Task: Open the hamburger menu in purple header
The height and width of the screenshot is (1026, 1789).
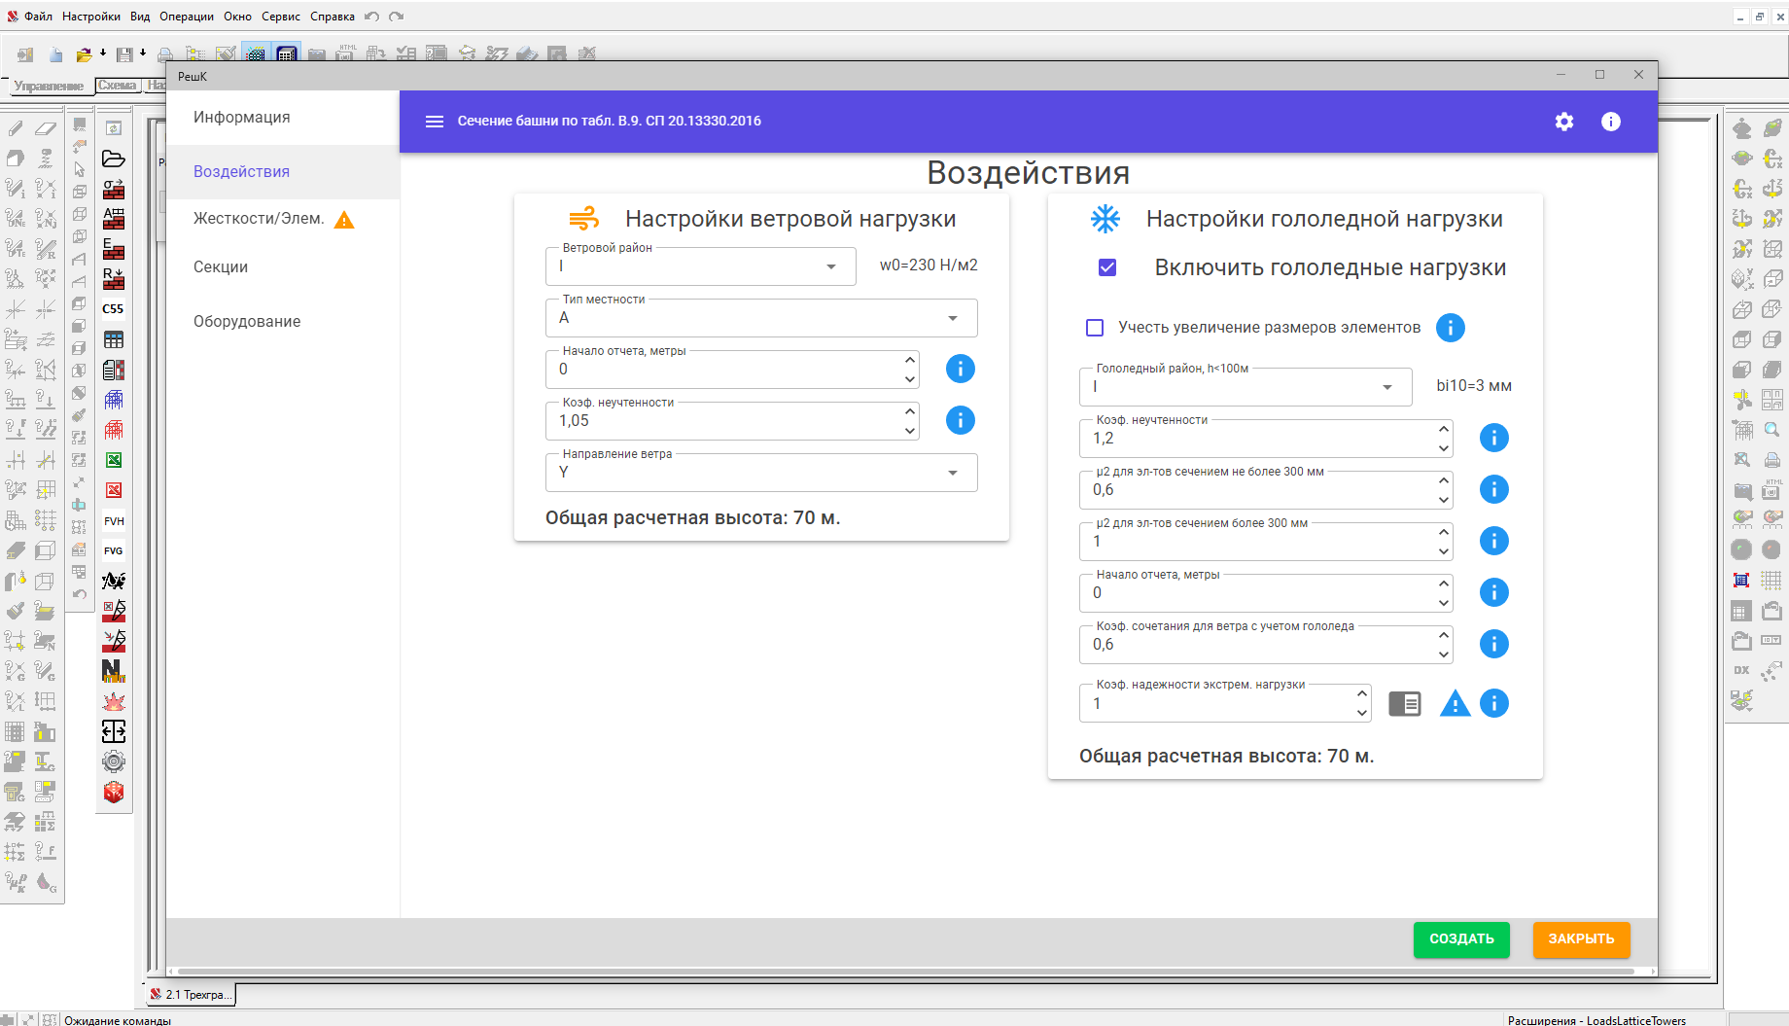Action: (435, 122)
